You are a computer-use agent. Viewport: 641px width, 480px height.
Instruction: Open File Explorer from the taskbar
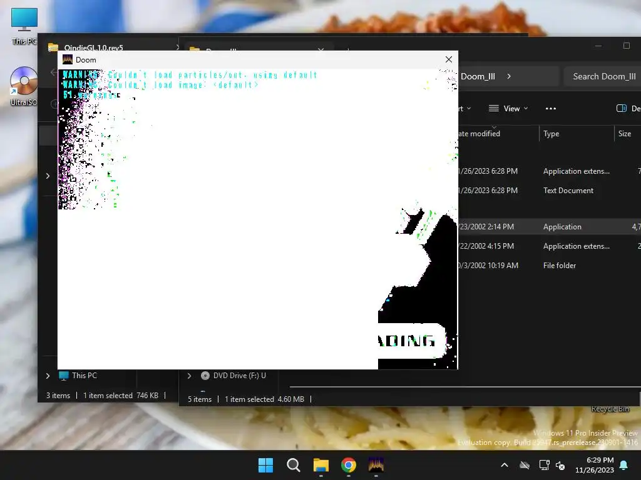[x=321, y=465]
